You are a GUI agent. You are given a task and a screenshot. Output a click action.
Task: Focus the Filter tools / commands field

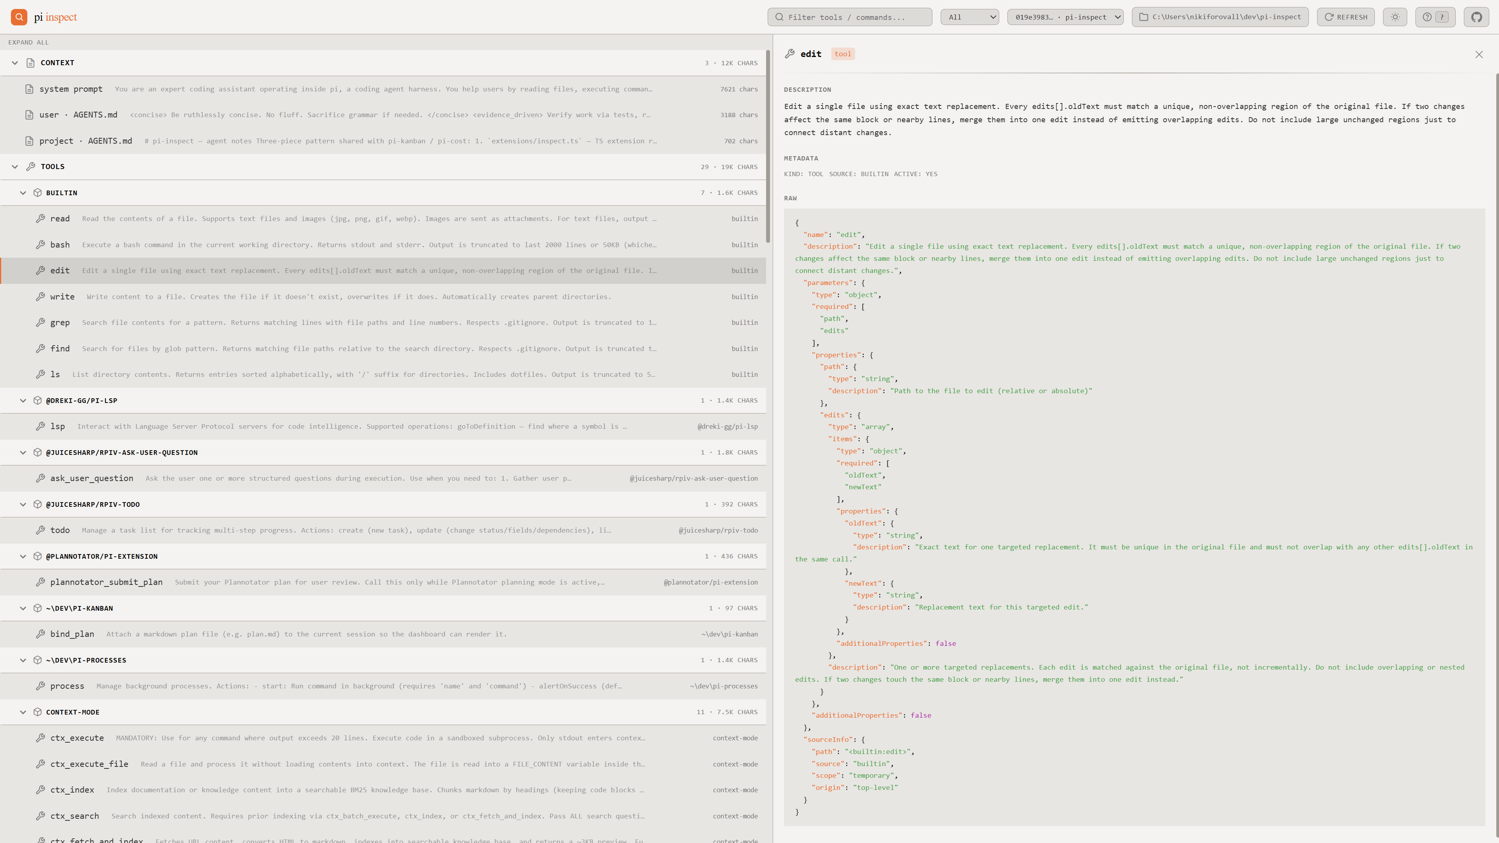[850, 17]
